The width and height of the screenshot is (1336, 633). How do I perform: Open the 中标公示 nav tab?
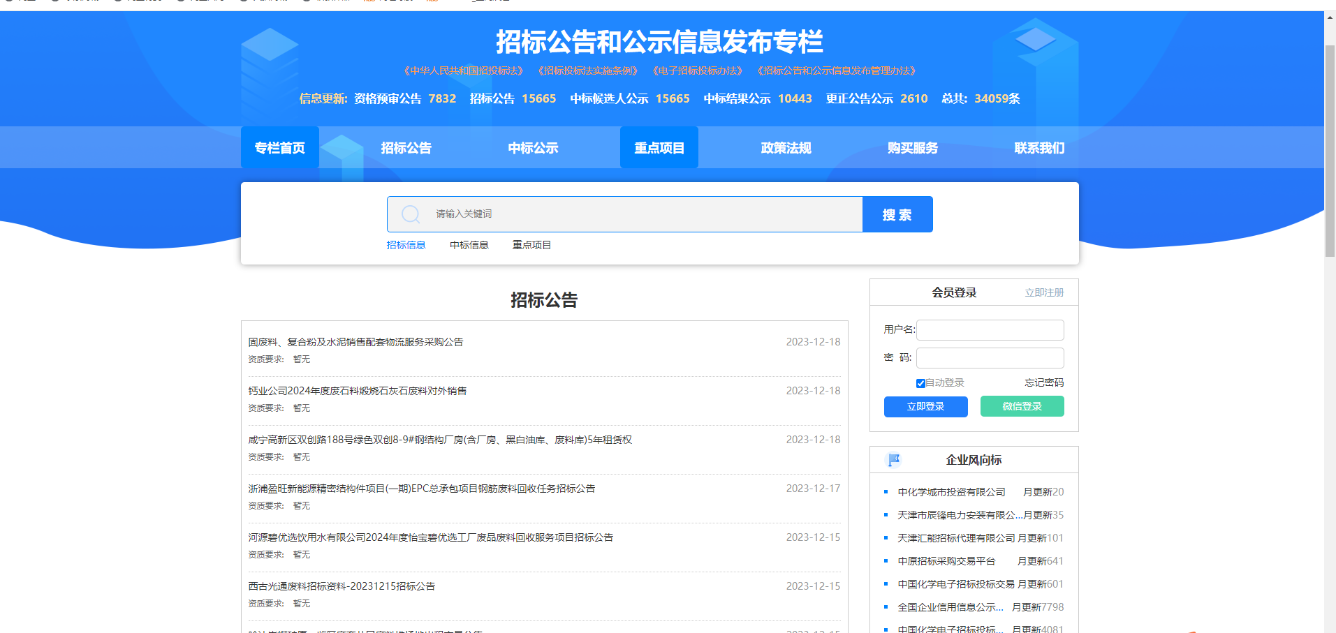(533, 147)
